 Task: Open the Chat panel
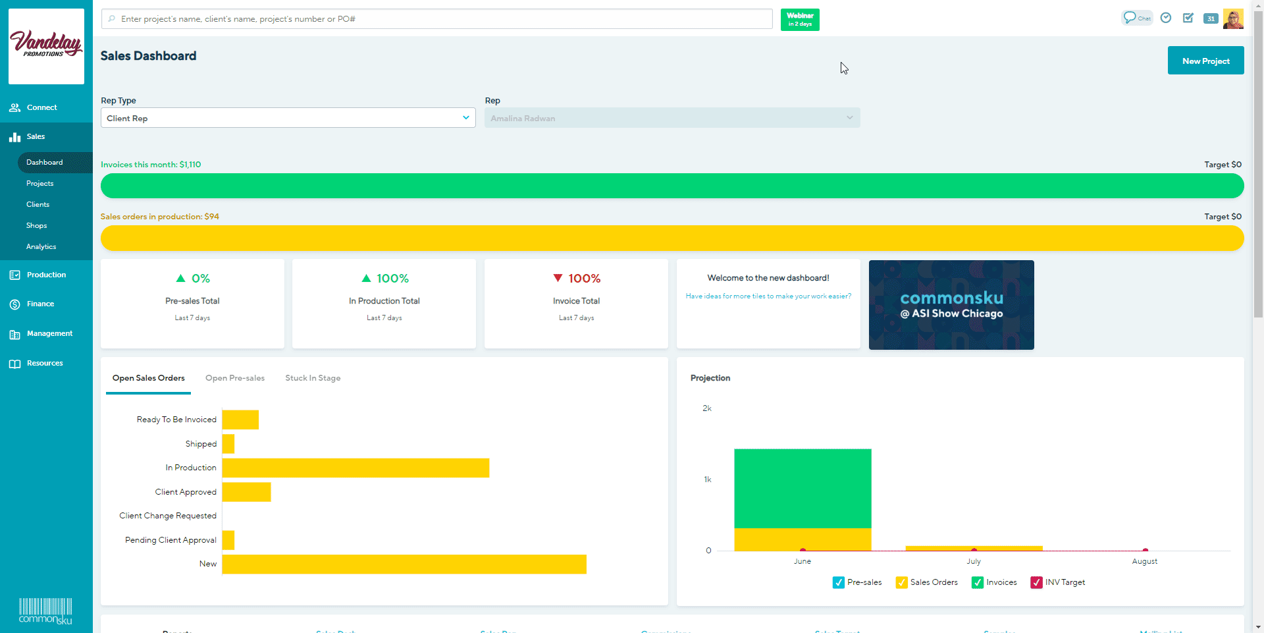coord(1137,18)
